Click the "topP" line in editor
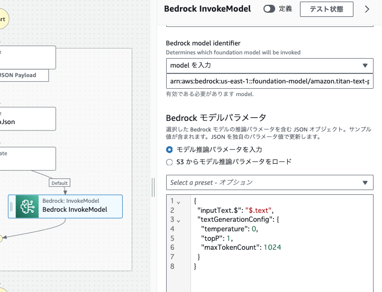The width and height of the screenshot is (382, 292). coord(216,238)
